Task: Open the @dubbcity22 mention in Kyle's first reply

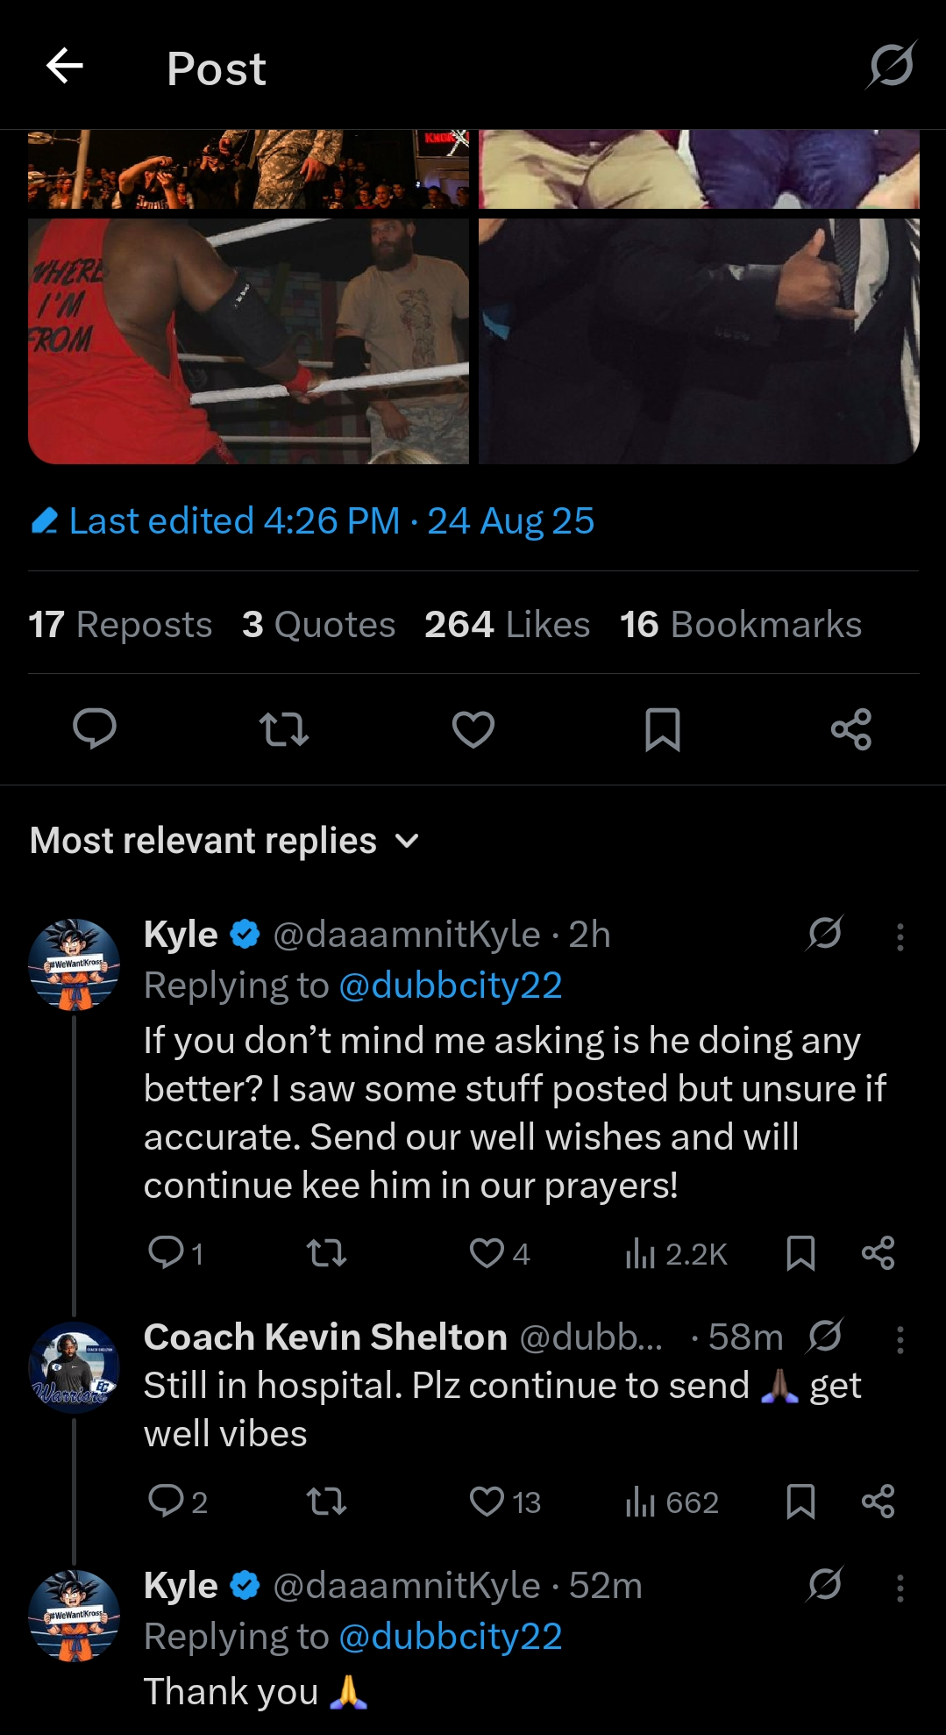Action: click(x=450, y=986)
